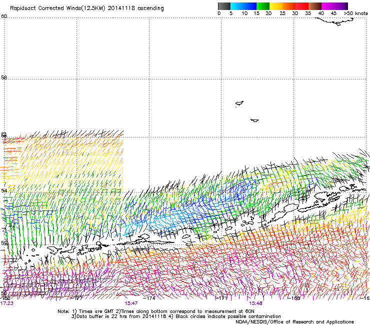
Task: Click the yellow 20-25 knots legend swatch
Action: click(276, 6)
